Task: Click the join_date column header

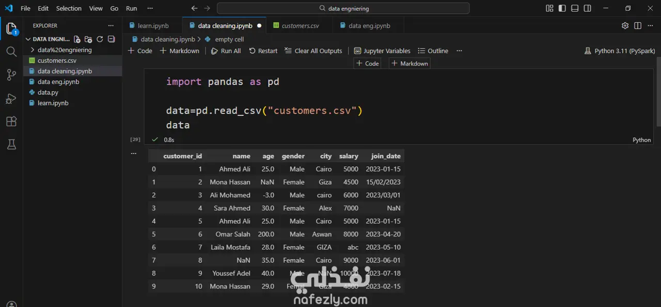Action: coord(386,156)
